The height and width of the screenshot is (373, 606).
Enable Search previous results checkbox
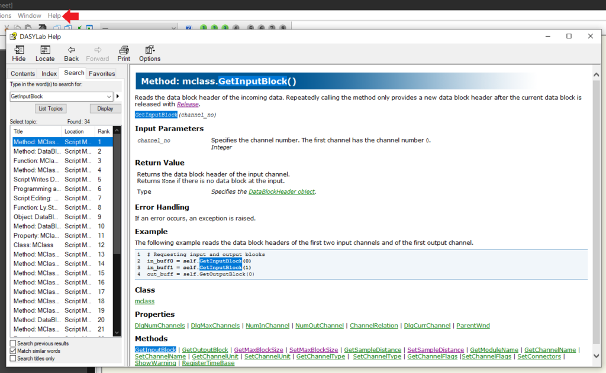tap(13, 343)
